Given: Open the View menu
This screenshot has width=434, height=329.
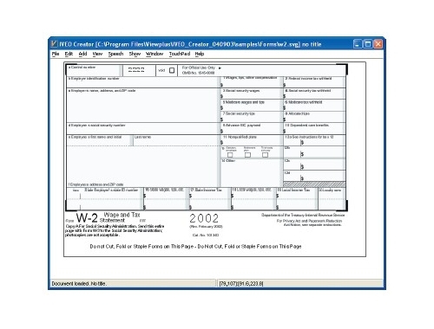Looking at the screenshot, I should [x=97, y=54].
